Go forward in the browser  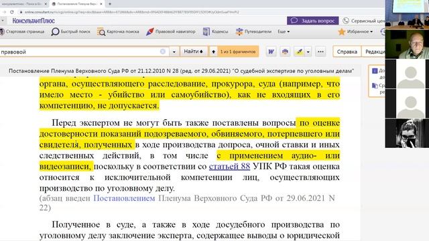click(4, 12)
